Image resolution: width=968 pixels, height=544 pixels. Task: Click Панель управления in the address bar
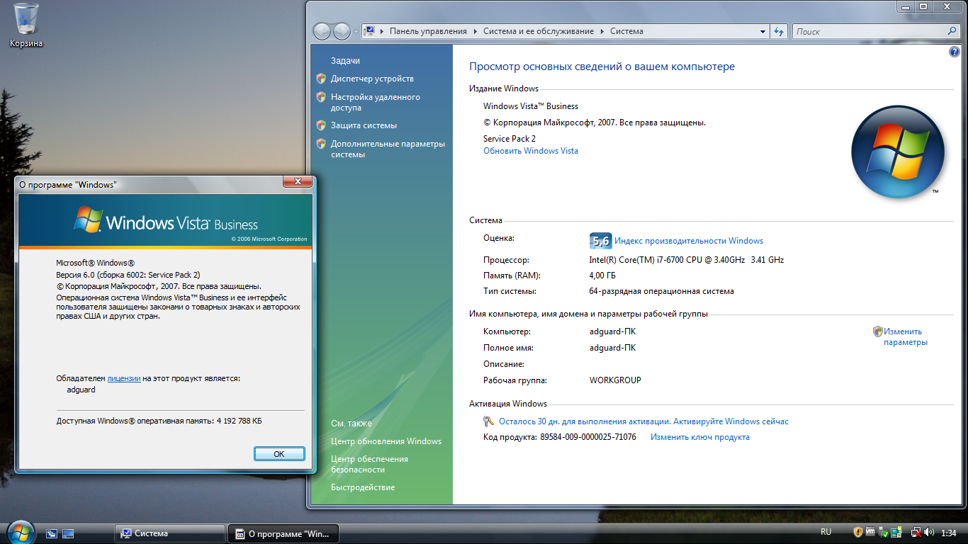coord(428,31)
